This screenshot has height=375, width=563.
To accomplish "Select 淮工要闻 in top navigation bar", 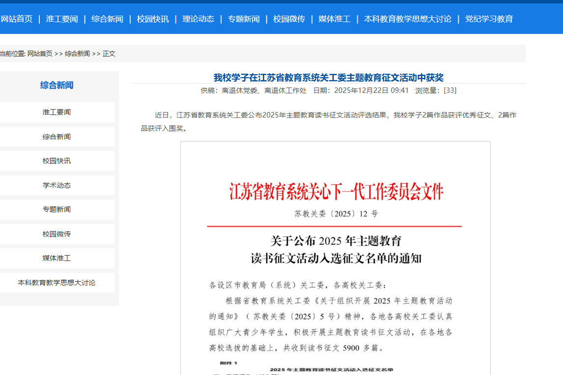I will [62, 19].
